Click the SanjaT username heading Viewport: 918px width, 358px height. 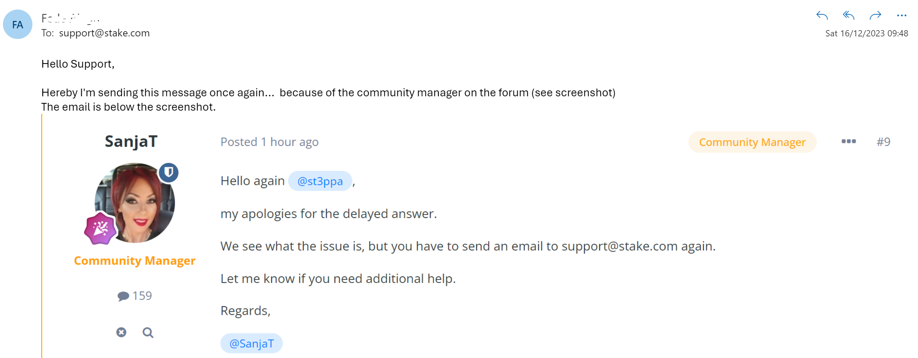point(131,142)
